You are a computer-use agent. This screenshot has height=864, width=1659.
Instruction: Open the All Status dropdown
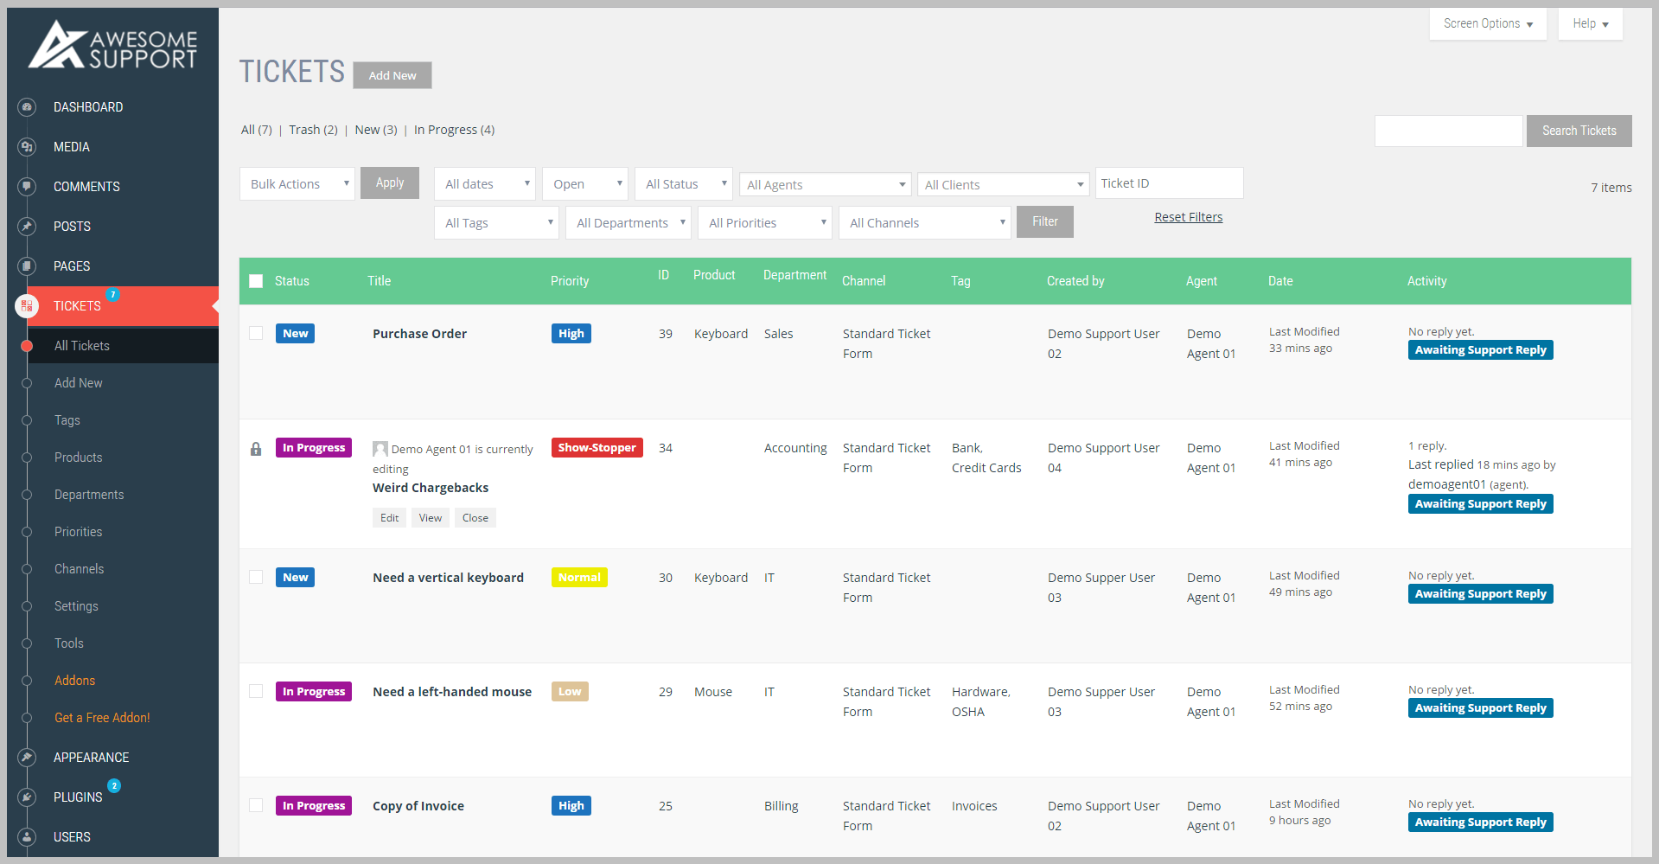point(684,184)
